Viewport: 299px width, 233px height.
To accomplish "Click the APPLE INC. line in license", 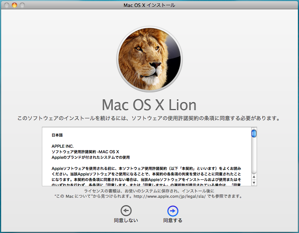I will 63,146.
